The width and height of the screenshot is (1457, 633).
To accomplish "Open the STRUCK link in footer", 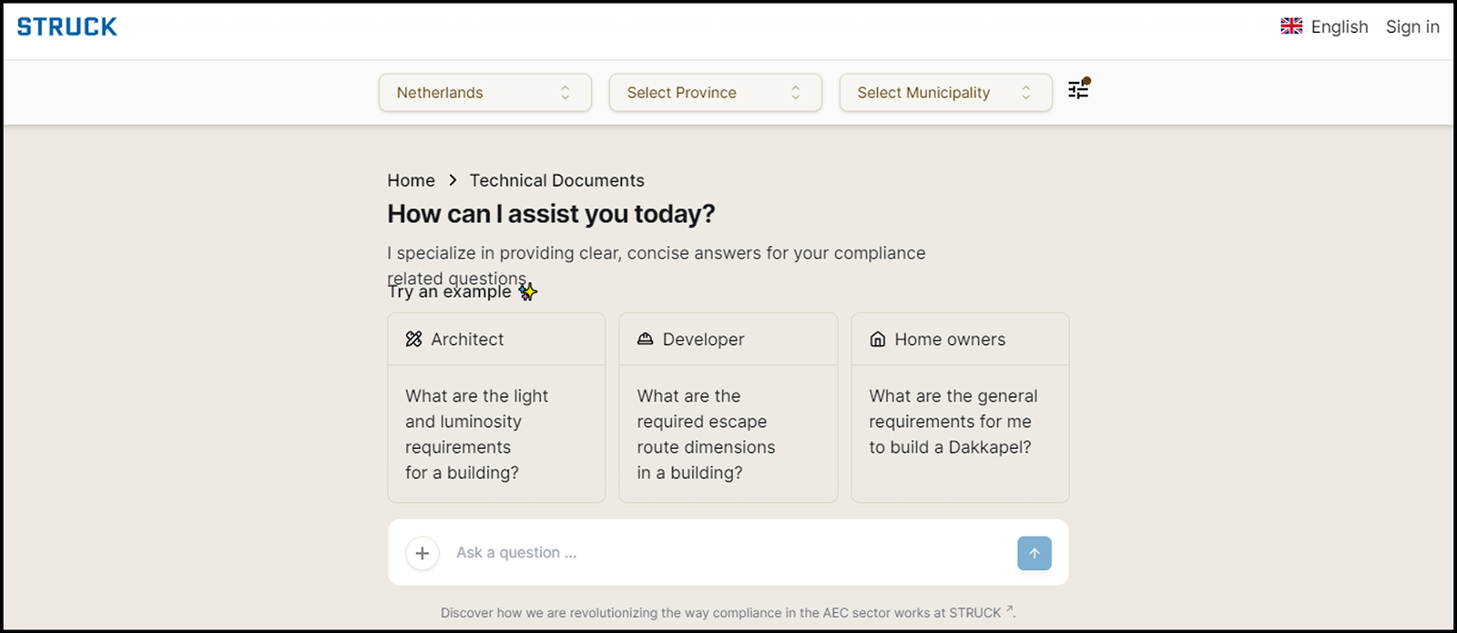I will pyautogui.click(x=981, y=613).
